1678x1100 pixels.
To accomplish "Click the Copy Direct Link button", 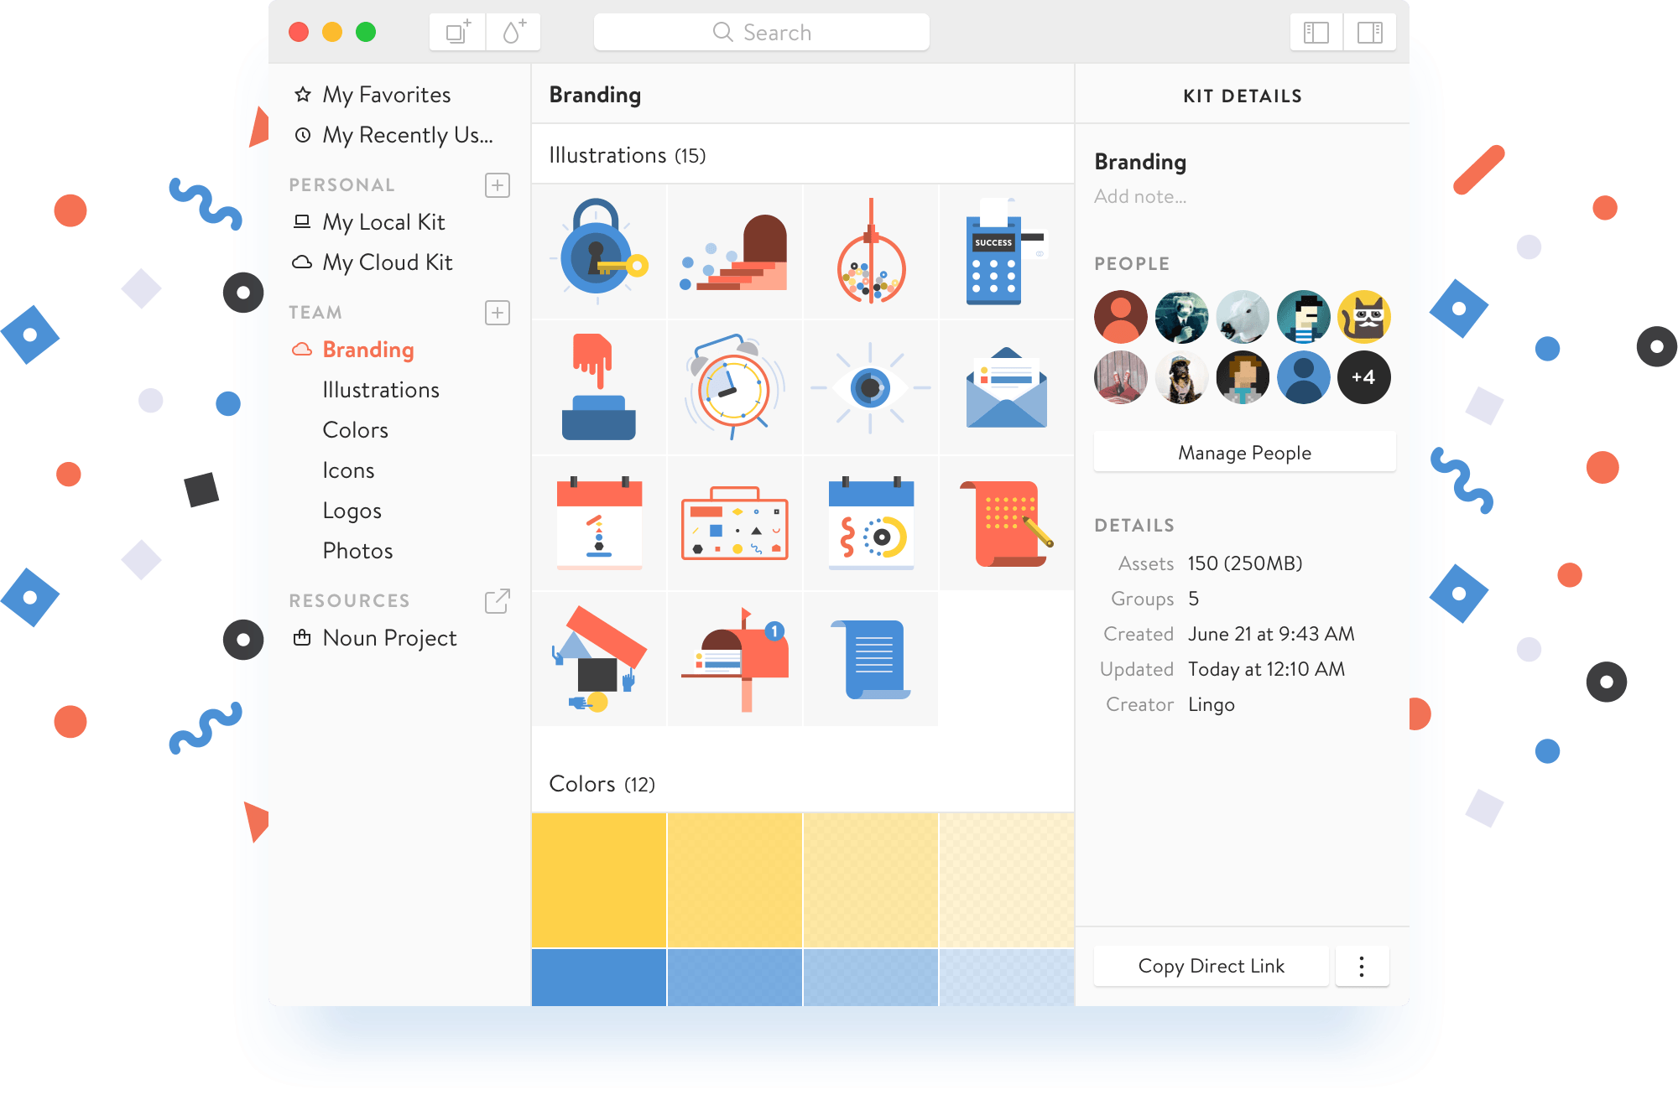I will coord(1211,966).
